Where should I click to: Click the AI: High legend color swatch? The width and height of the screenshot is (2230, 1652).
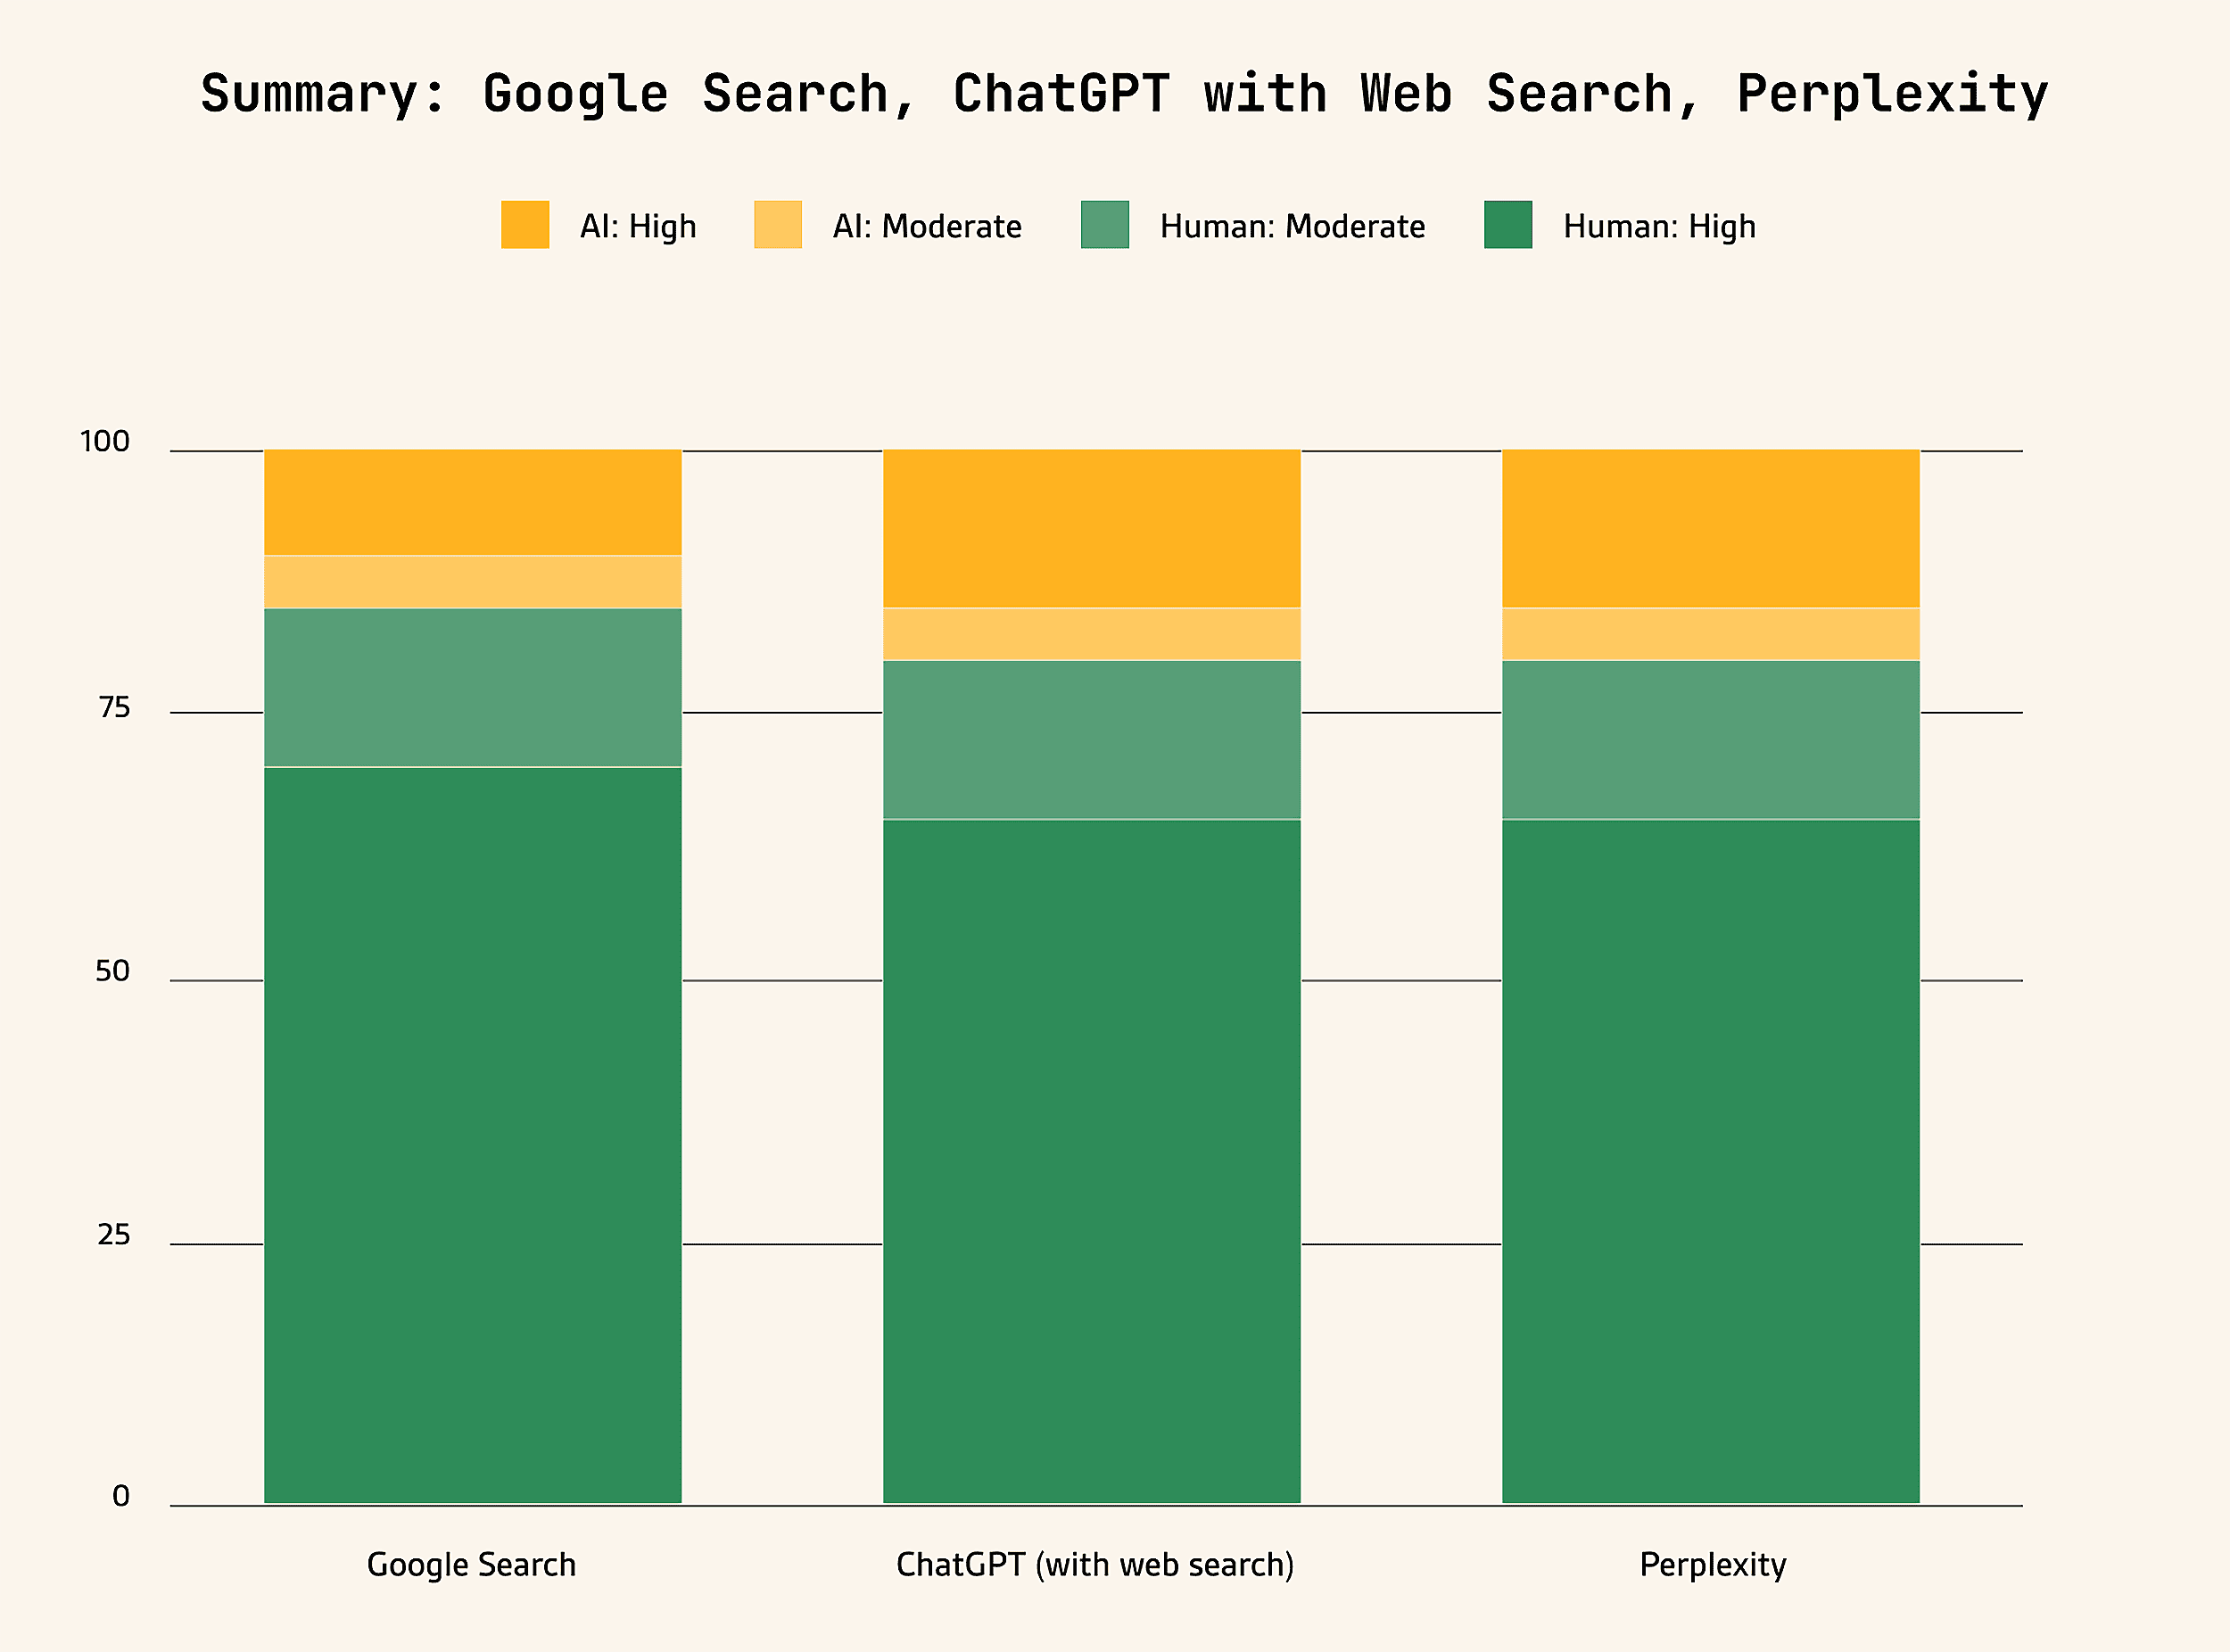(525, 224)
